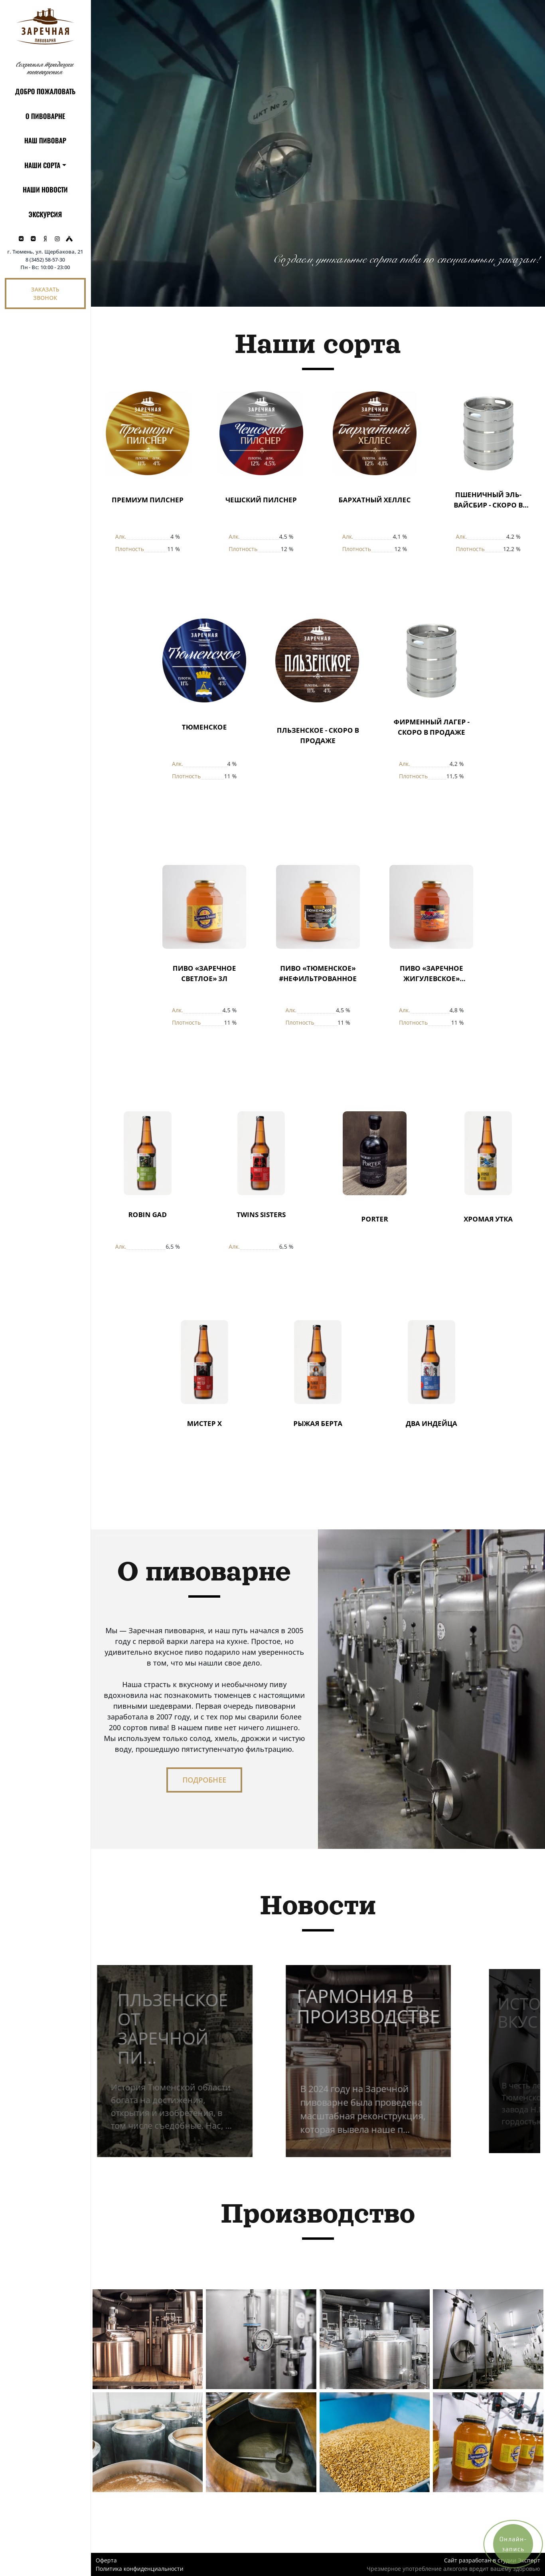Click the ХРОМАЯ УТКА product title
545x2576 pixels.
click(488, 1219)
